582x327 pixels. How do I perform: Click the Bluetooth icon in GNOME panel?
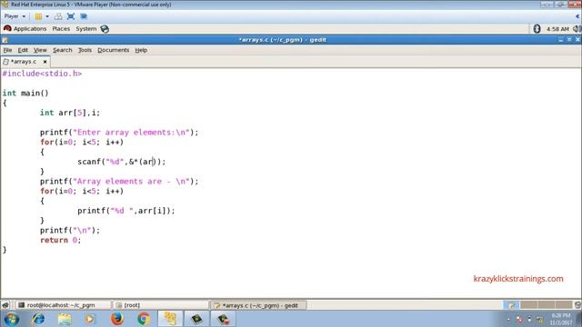click(537, 28)
